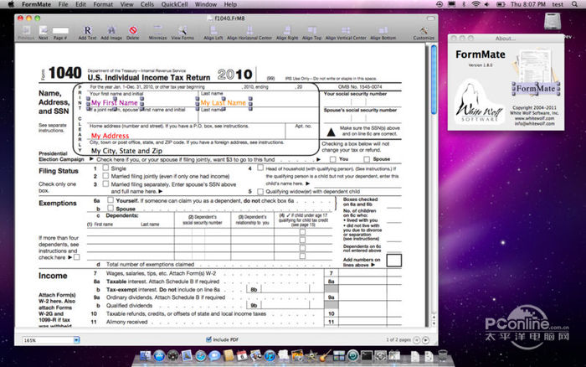Choose the Add Image tool
586x367 pixels.
(111, 33)
